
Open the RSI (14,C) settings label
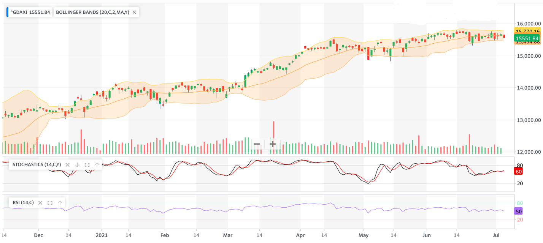tap(23, 203)
